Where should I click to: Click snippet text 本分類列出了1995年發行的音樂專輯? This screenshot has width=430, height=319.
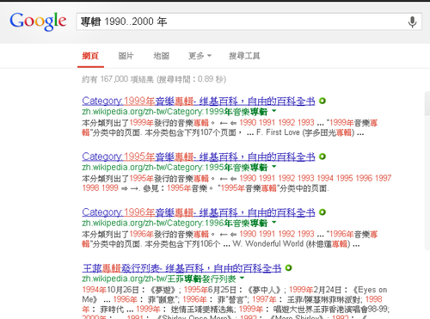click(x=145, y=178)
